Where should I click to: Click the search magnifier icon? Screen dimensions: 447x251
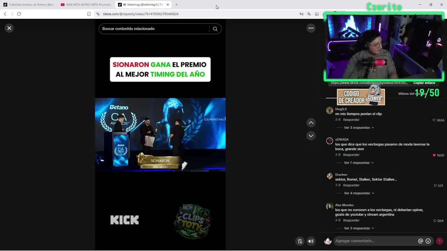pos(215,29)
